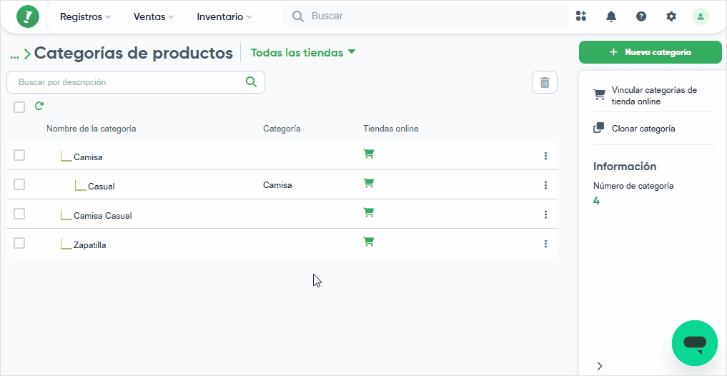The image size is (727, 376).
Task: Collapse the right side panel chevron
Action: (600, 366)
